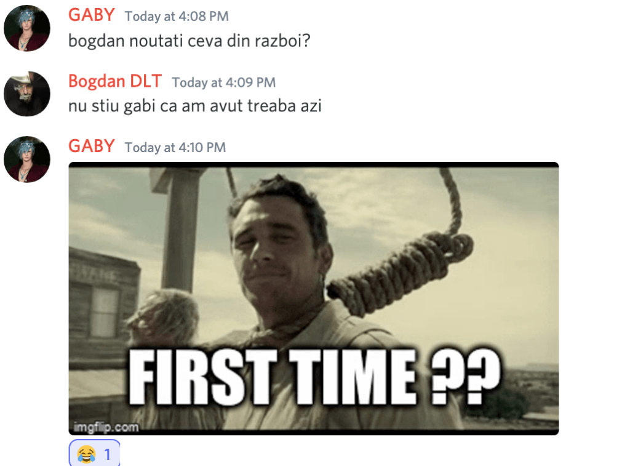This screenshot has width=630, height=466.
Task: Click the "Today at 4:08 PM" timestamp
Action: coord(177,16)
